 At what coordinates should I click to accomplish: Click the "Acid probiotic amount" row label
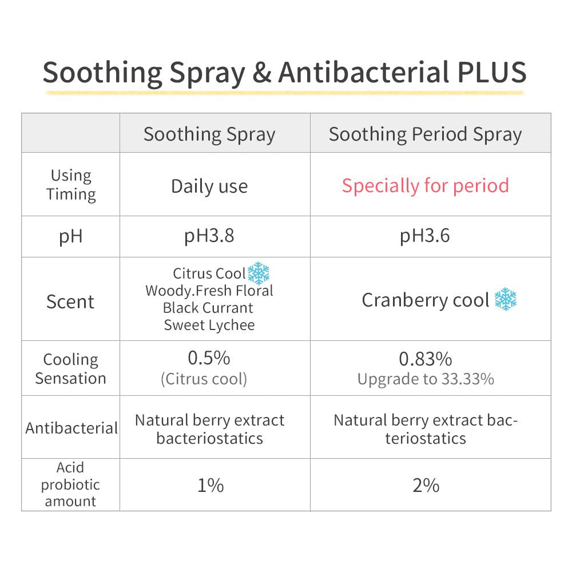click(x=70, y=484)
